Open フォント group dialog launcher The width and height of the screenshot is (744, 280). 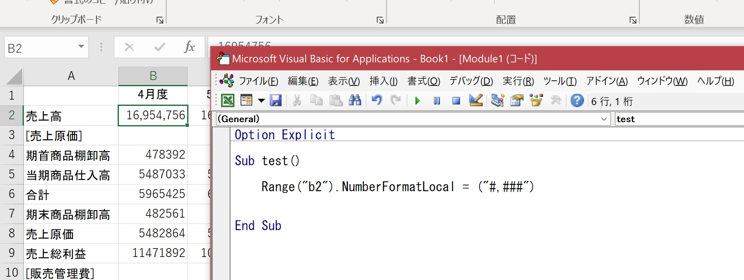pos(380,20)
